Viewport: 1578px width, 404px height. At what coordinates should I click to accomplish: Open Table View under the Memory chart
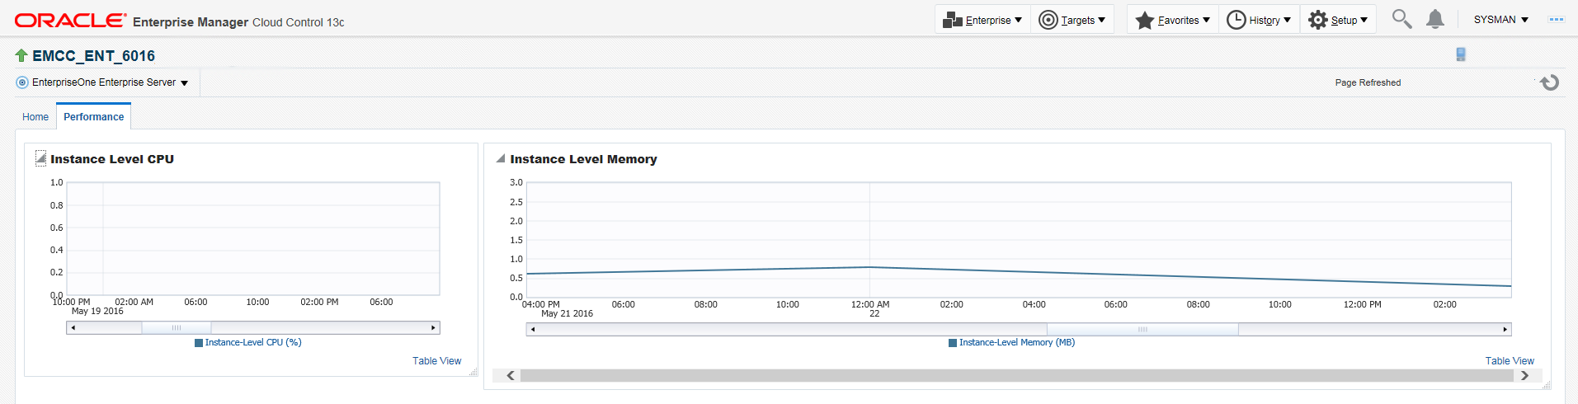[x=1510, y=361]
